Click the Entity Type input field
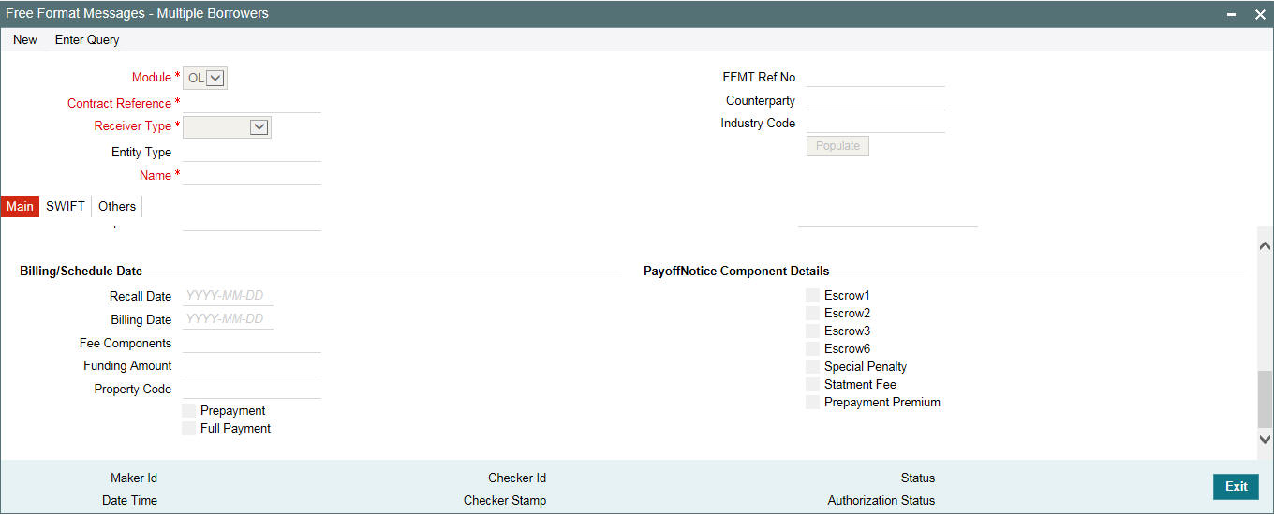1274x515 pixels. pyautogui.click(x=252, y=152)
